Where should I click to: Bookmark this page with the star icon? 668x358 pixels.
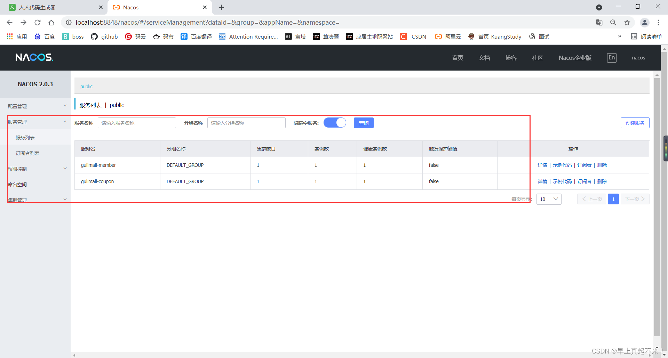pyautogui.click(x=627, y=23)
